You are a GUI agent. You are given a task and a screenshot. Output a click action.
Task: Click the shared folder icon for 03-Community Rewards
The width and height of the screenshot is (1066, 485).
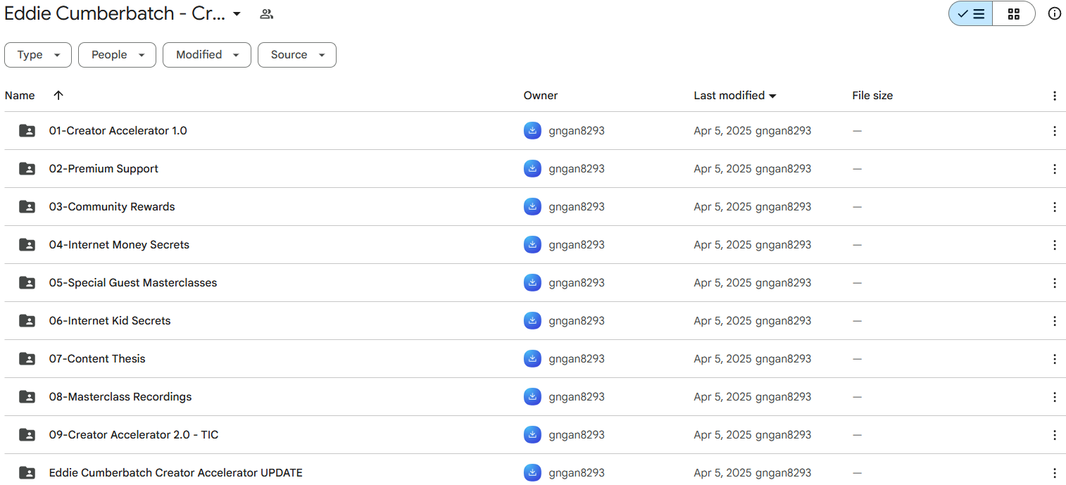click(x=27, y=207)
